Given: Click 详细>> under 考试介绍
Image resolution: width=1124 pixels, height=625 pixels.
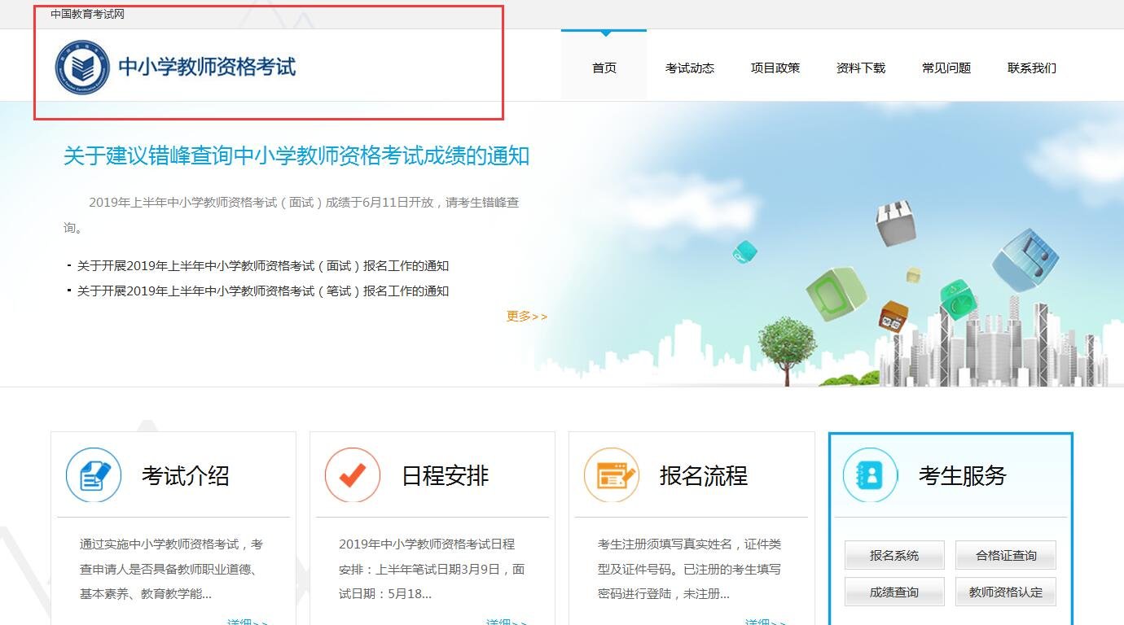Looking at the screenshot, I should click(244, 621).
